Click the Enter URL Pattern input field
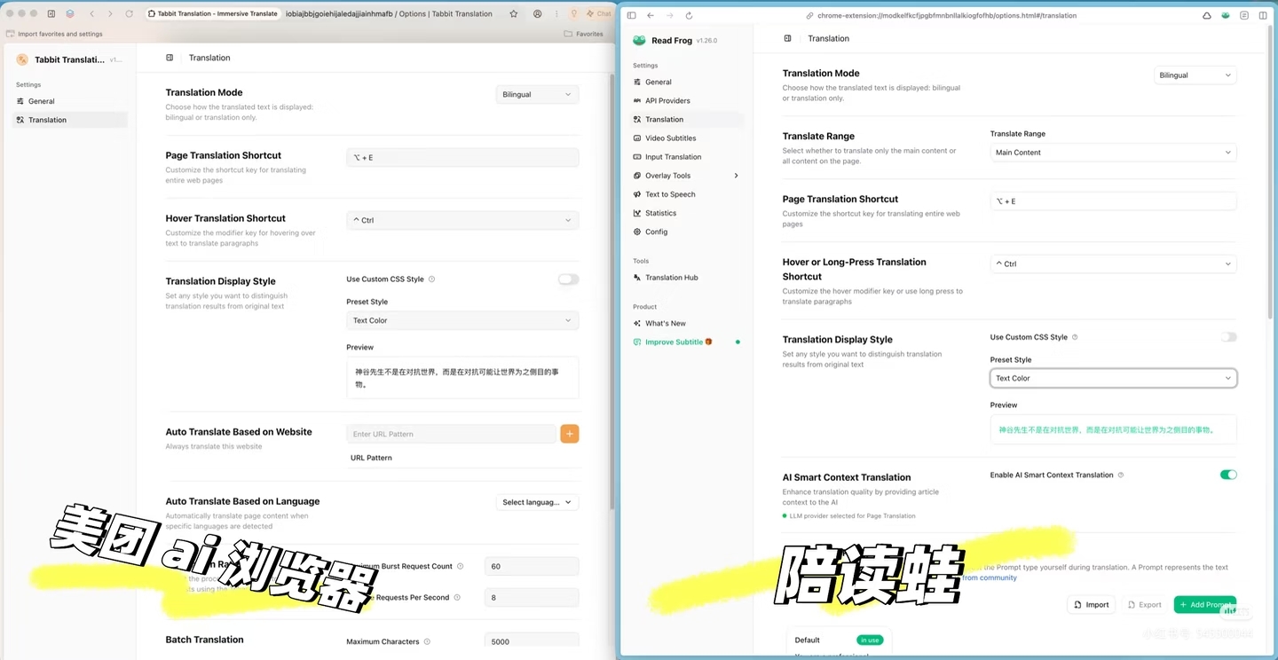This screenshot has width=1278, height=660. click(x=451, y=434)
